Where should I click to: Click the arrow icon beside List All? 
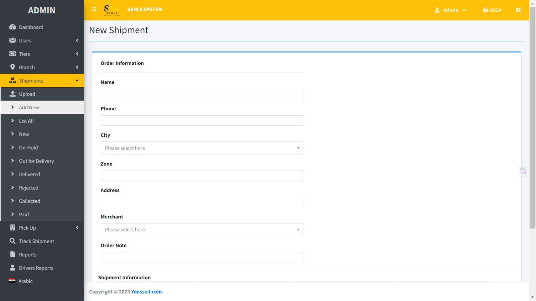point(12,121)
